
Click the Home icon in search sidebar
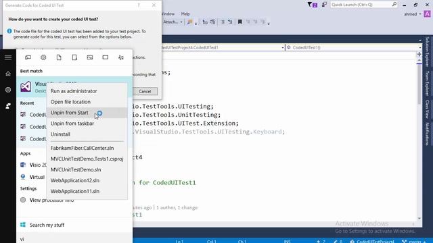8,74
